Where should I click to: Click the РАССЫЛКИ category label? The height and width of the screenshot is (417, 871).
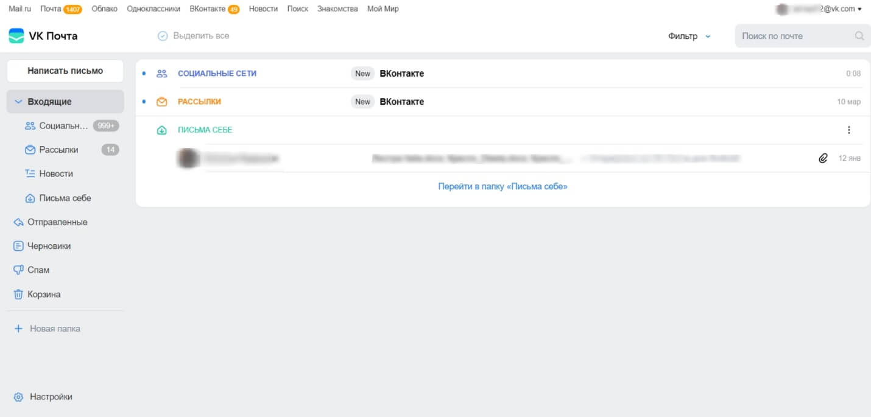[199, 102]
